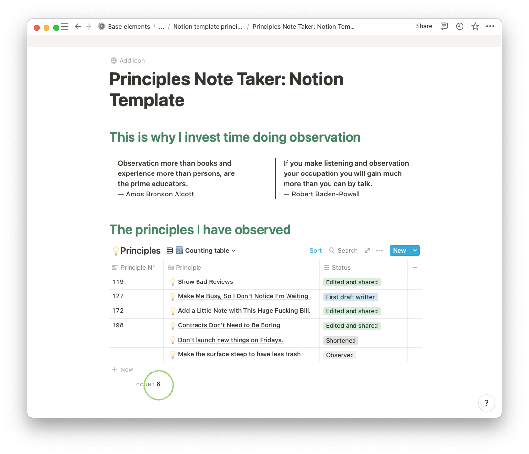Open the dropdown arrow beside New
The image size is (529, 454).
pos(415,251)
